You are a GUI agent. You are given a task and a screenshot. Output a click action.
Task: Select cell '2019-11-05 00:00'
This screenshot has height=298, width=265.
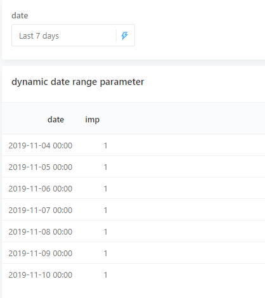pos(41,167)
